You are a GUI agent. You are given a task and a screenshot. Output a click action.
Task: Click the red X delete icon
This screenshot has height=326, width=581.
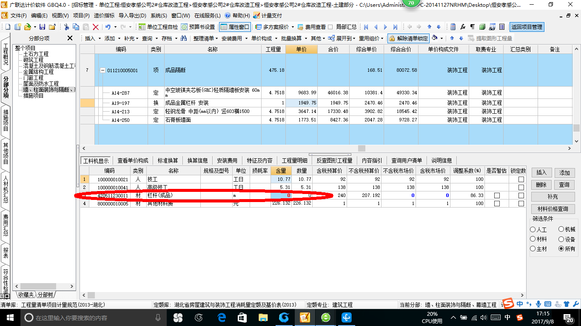(96, 27)
